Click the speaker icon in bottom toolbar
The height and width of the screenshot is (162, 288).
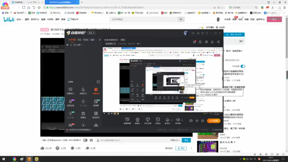click(177, 120)
